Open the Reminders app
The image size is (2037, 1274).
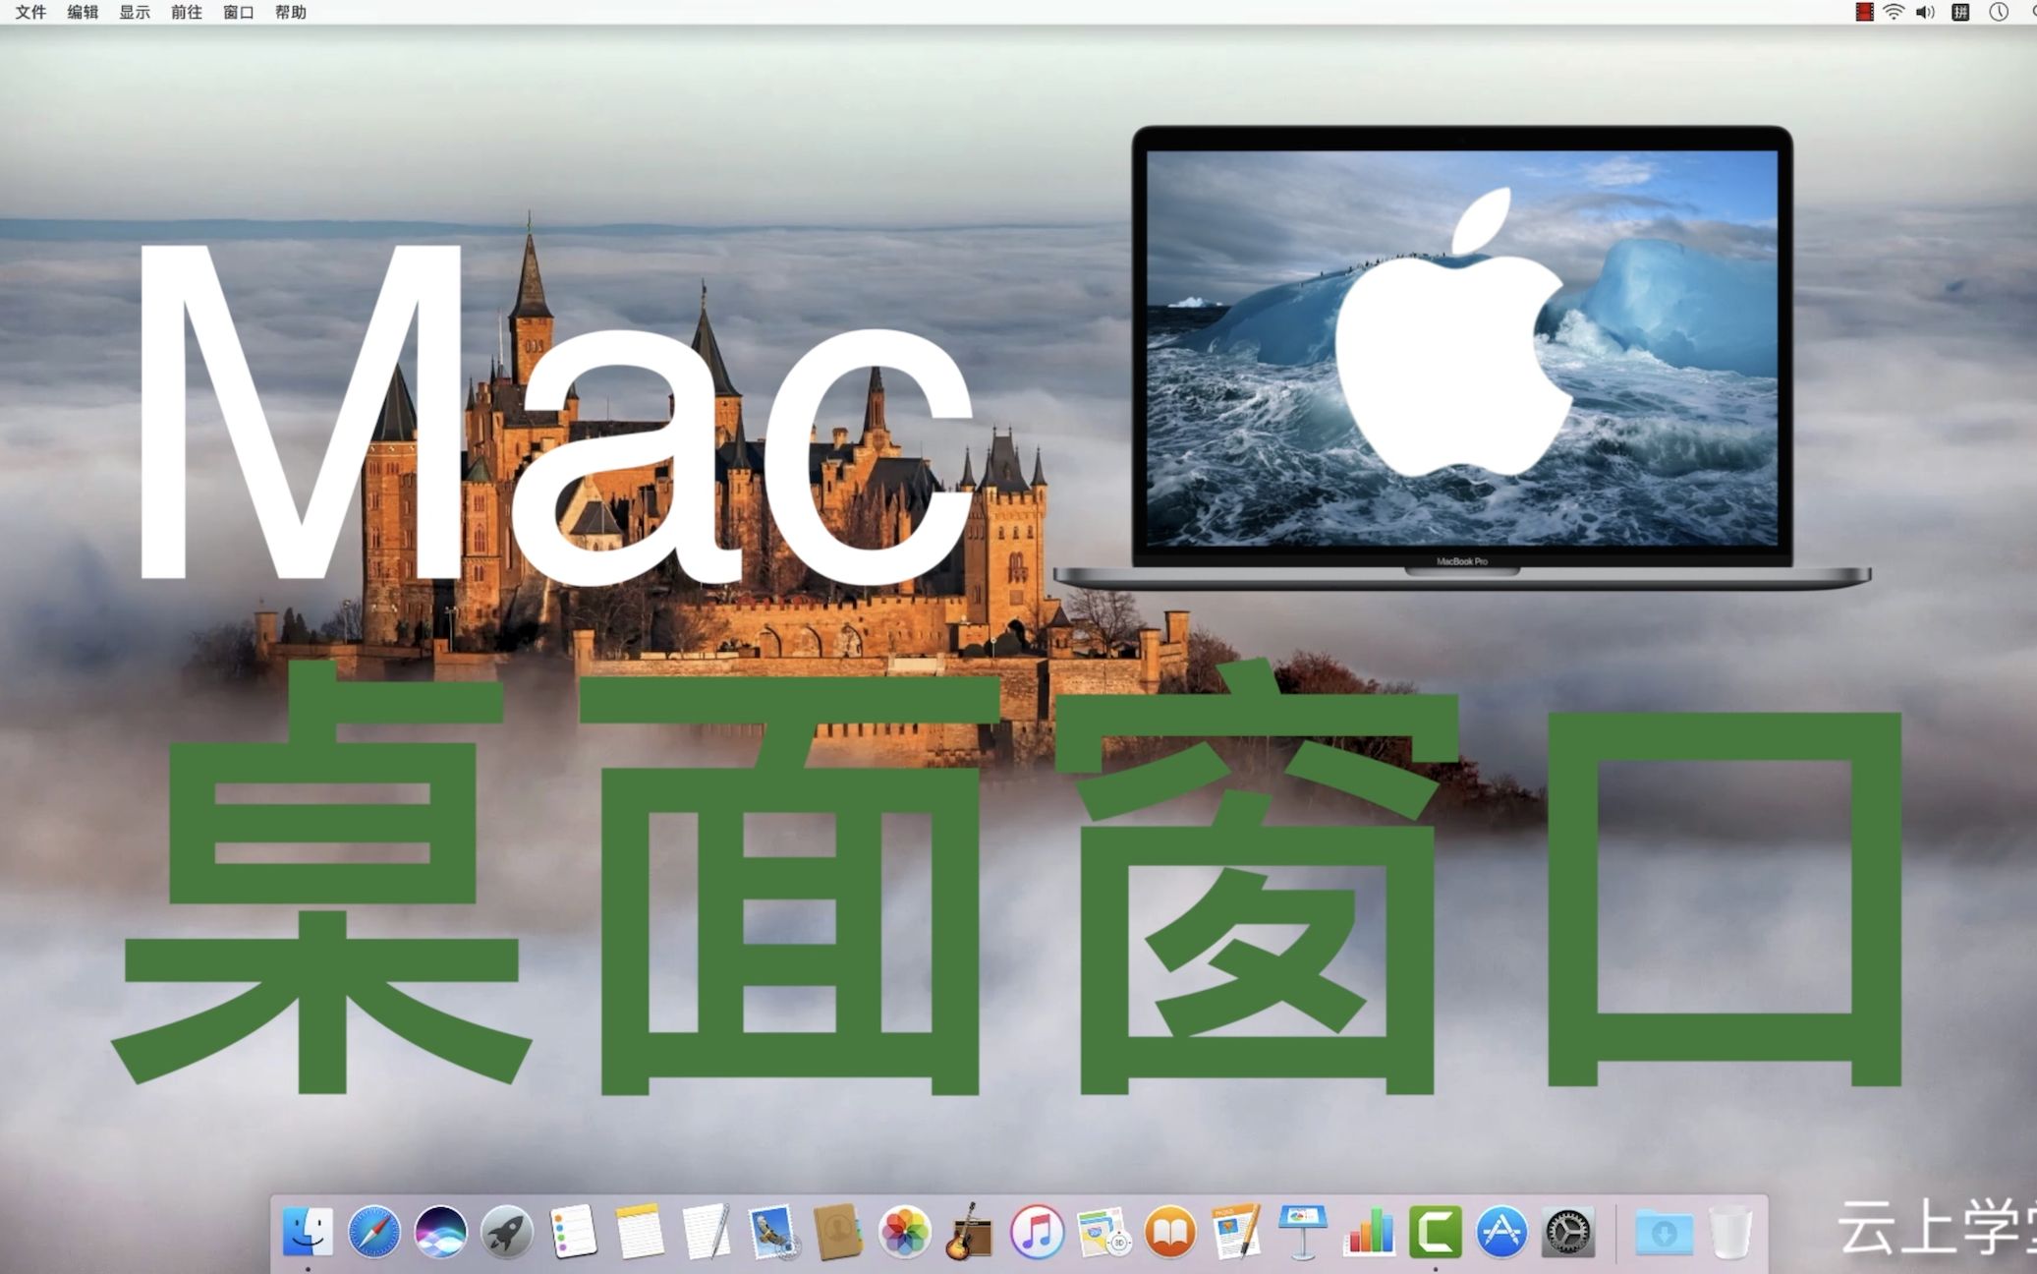coord(571,1233)
